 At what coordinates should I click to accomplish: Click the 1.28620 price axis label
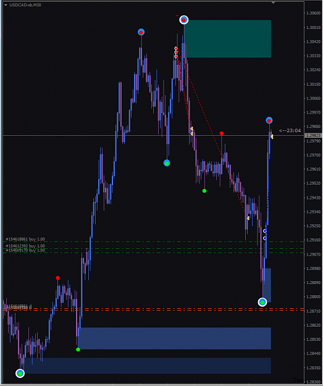click(x=313, y=325)
